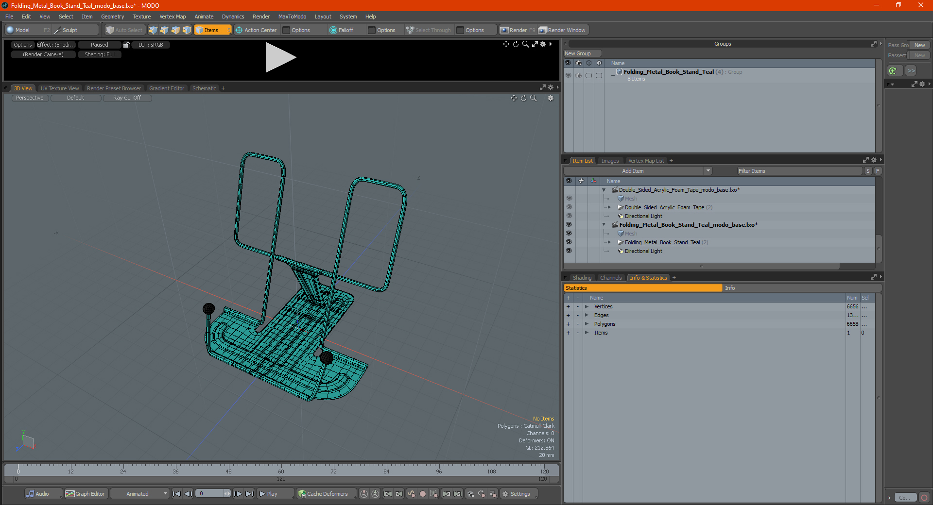Screen dimensions: 933x505
Task: Open the Graph Editor
Action: (x=86, y=494)
